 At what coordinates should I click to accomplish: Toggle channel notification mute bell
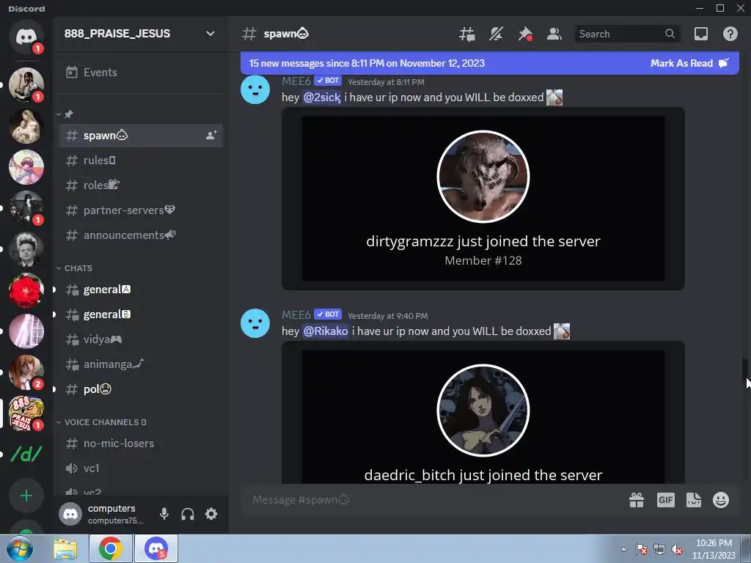497,34
